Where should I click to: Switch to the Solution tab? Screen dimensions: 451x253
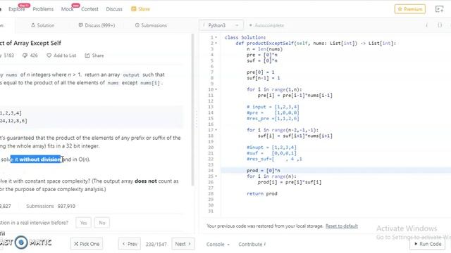click(42, 25)
